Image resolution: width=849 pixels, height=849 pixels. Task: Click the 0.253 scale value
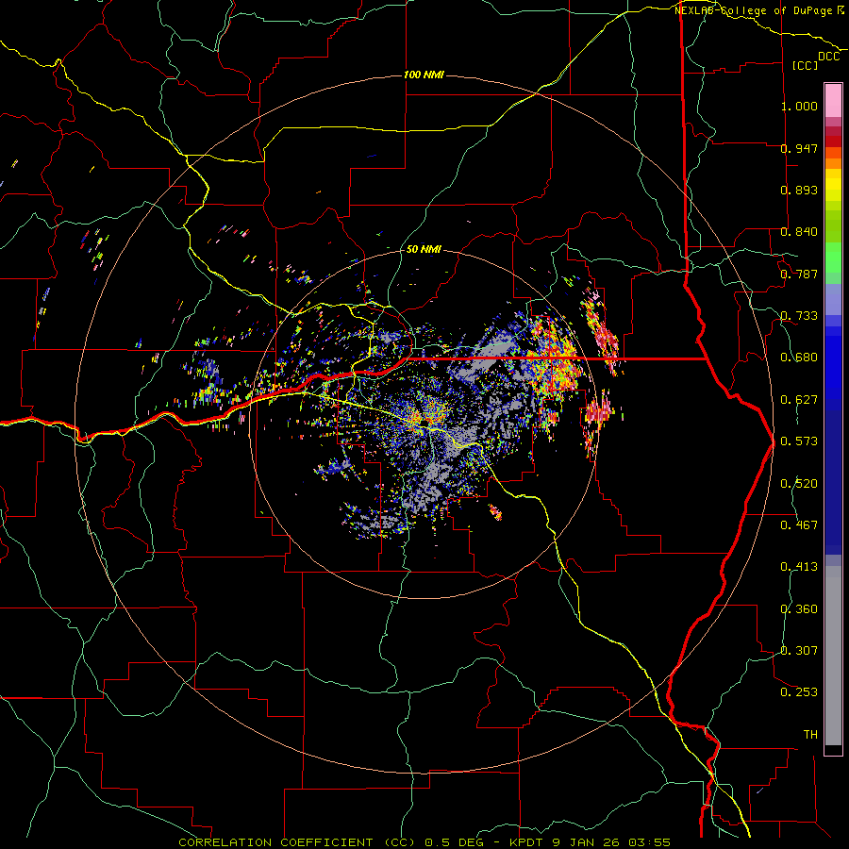tap(799, 692)
